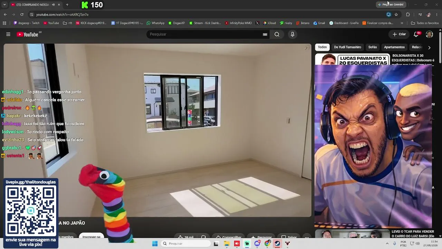Open the Dashboard - LivePix bookmark
Screen dimensions: 442x249
tap(344, 23)
